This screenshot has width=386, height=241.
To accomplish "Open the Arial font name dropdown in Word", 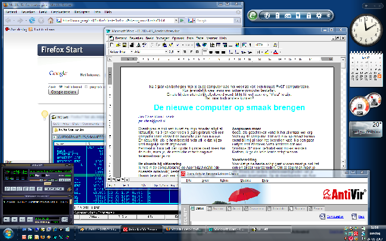I will click(166, 52).
